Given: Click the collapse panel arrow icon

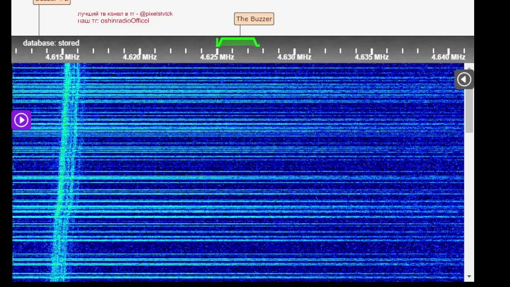Looking at the screenshot, I should click(x=464, y=79).
